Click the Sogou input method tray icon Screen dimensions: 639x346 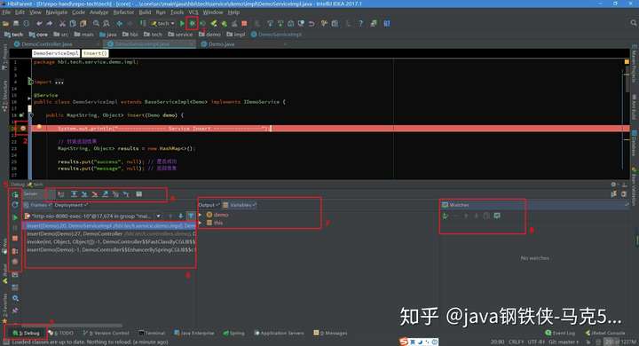pyautogui.click(x=404, y=341)
